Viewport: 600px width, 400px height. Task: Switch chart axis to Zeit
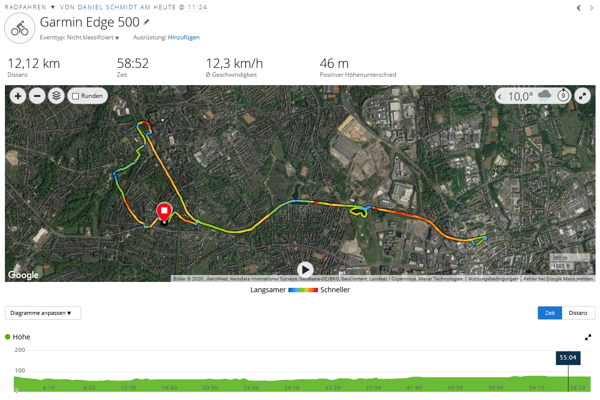point(550,313)
